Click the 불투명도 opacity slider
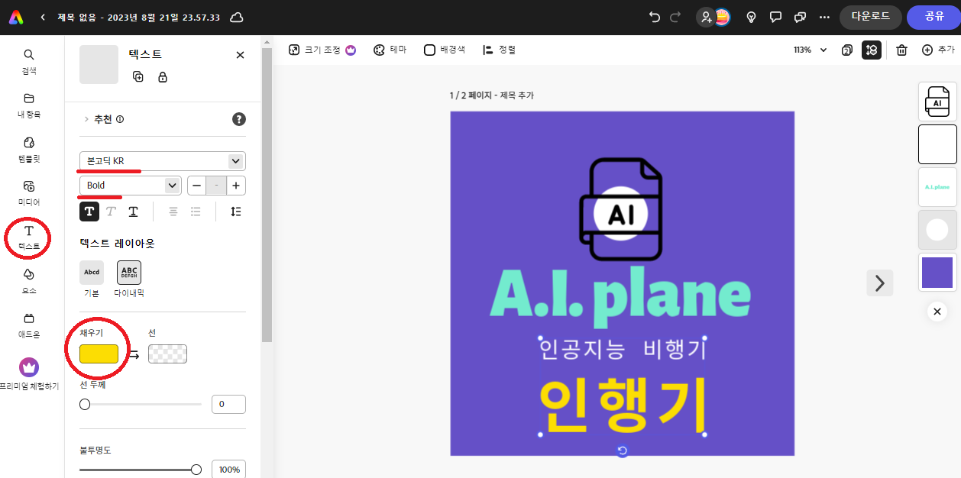The width and height of the screenshot is (961, 478). click(x=141, y=470)
